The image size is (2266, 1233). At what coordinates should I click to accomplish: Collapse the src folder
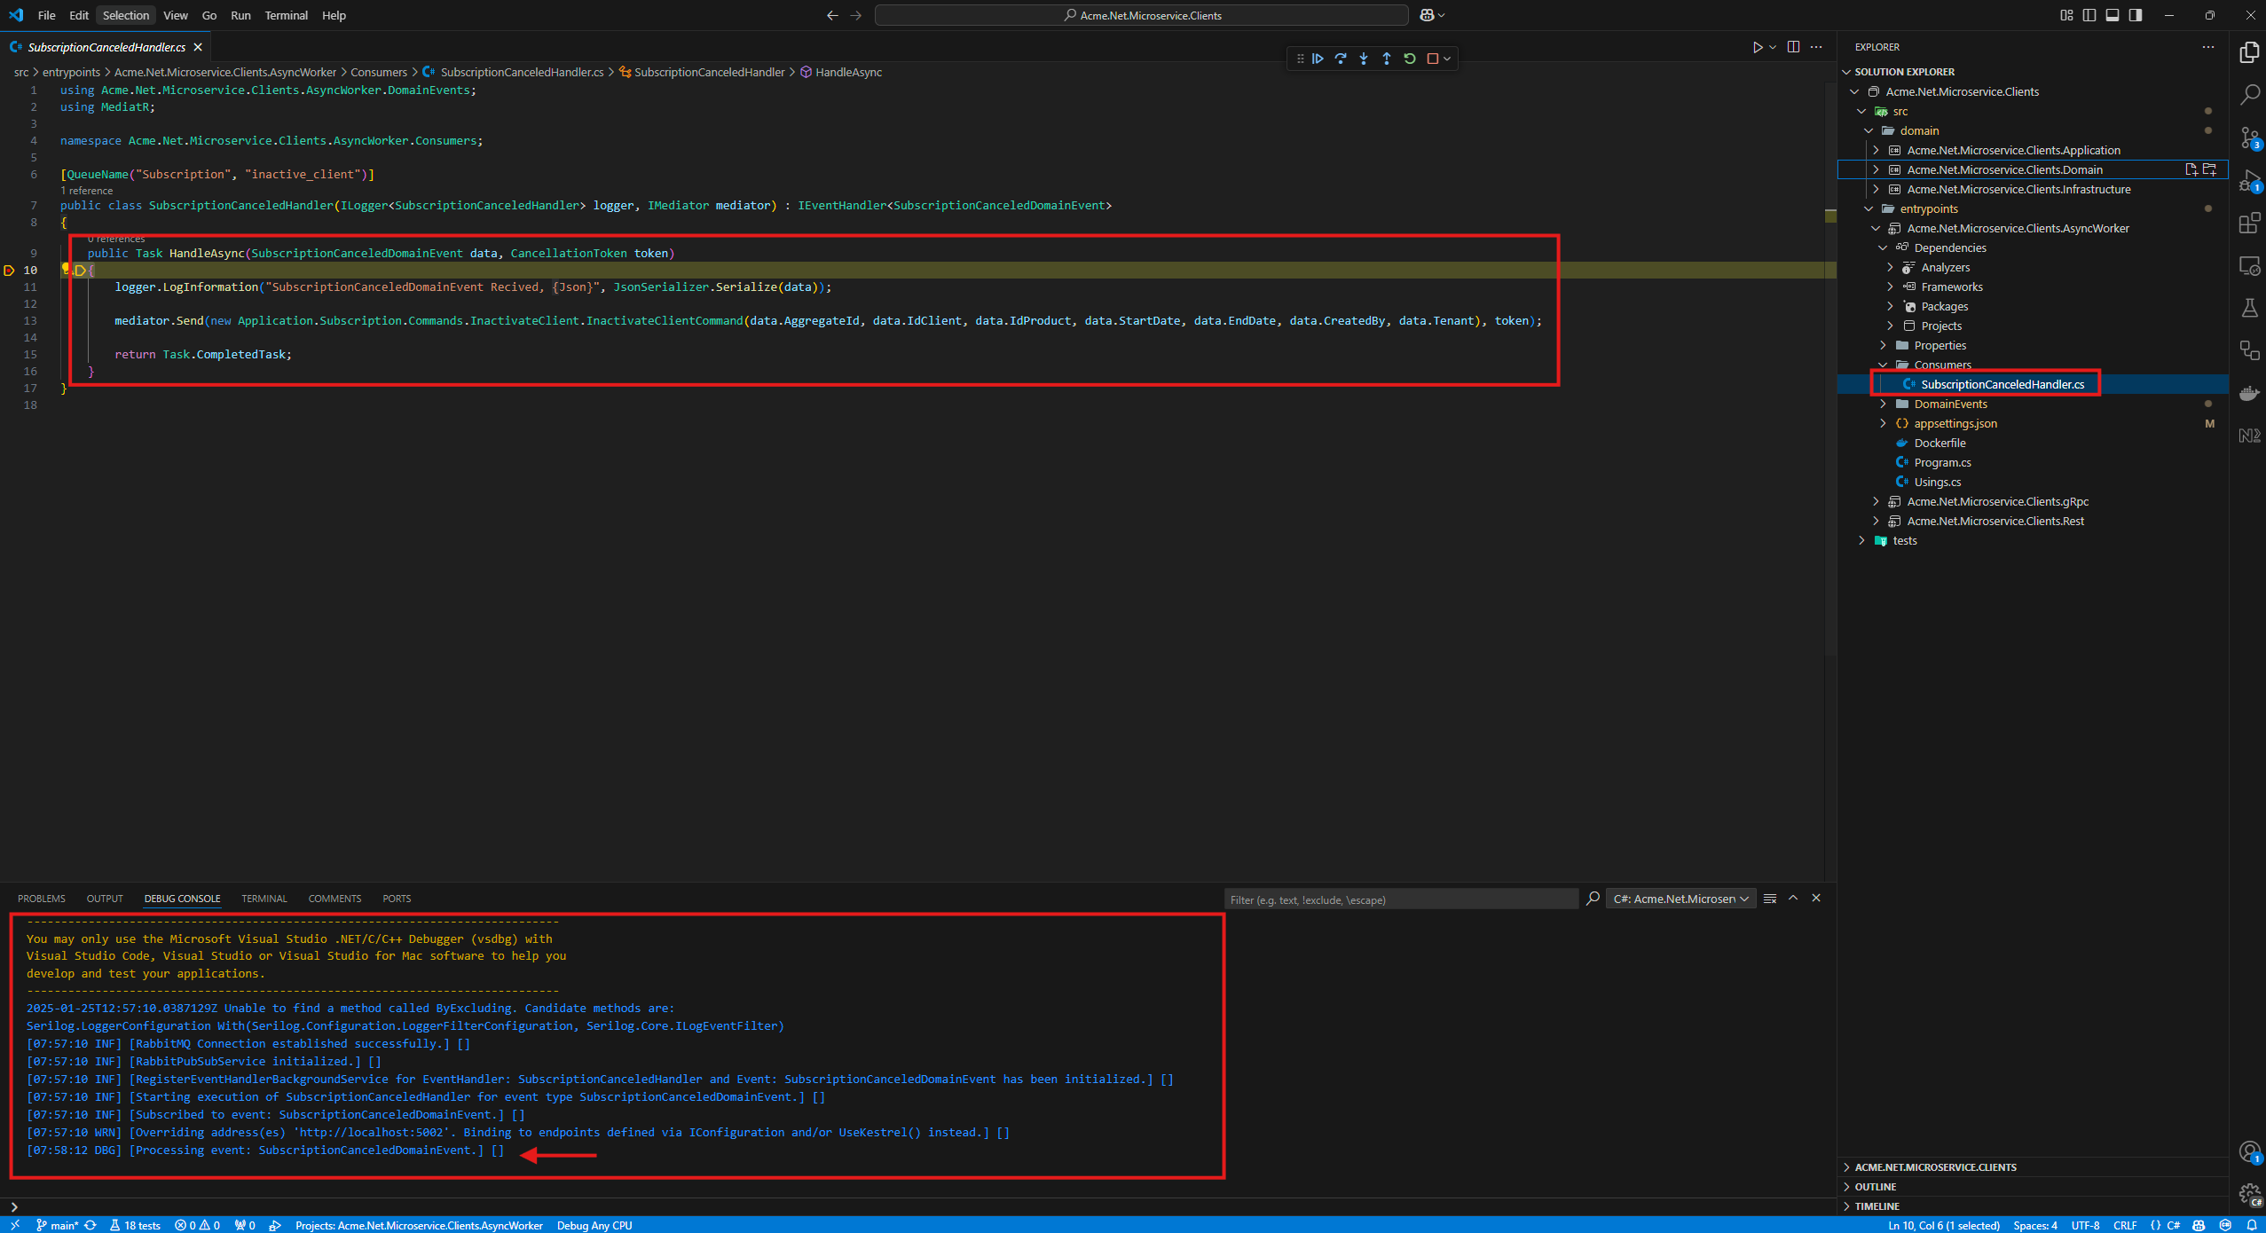point(1861,111)
